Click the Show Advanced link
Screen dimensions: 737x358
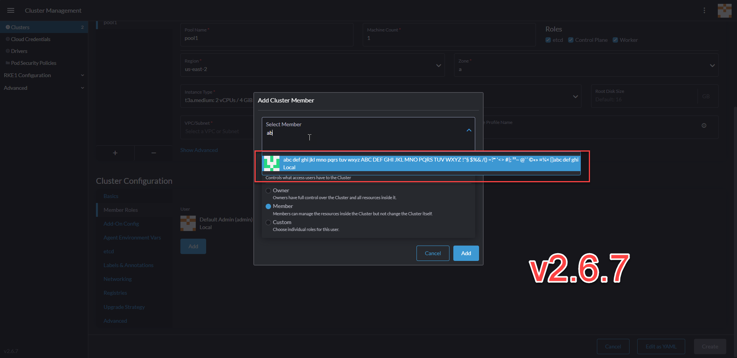[x=199, y=150]
